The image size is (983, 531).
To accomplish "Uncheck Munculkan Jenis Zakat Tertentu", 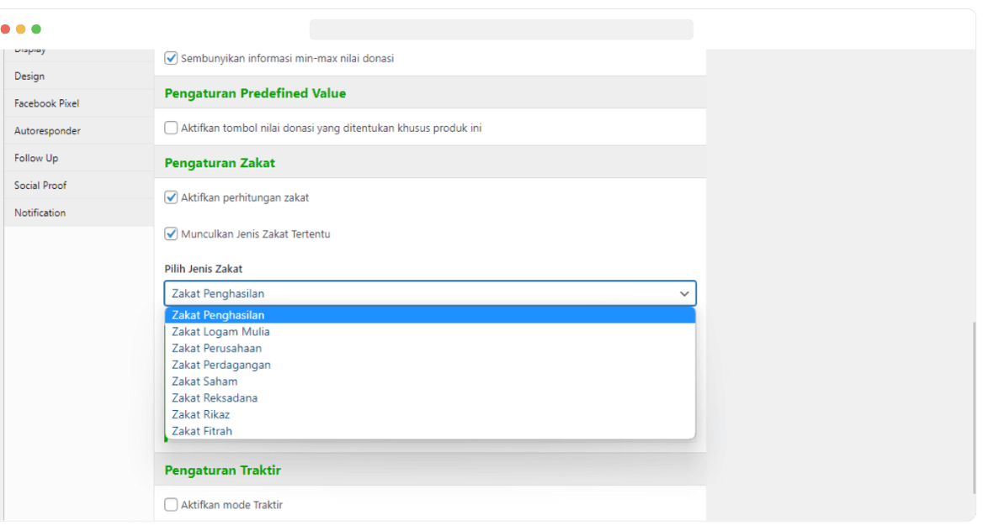I will (x=171, y=234).
